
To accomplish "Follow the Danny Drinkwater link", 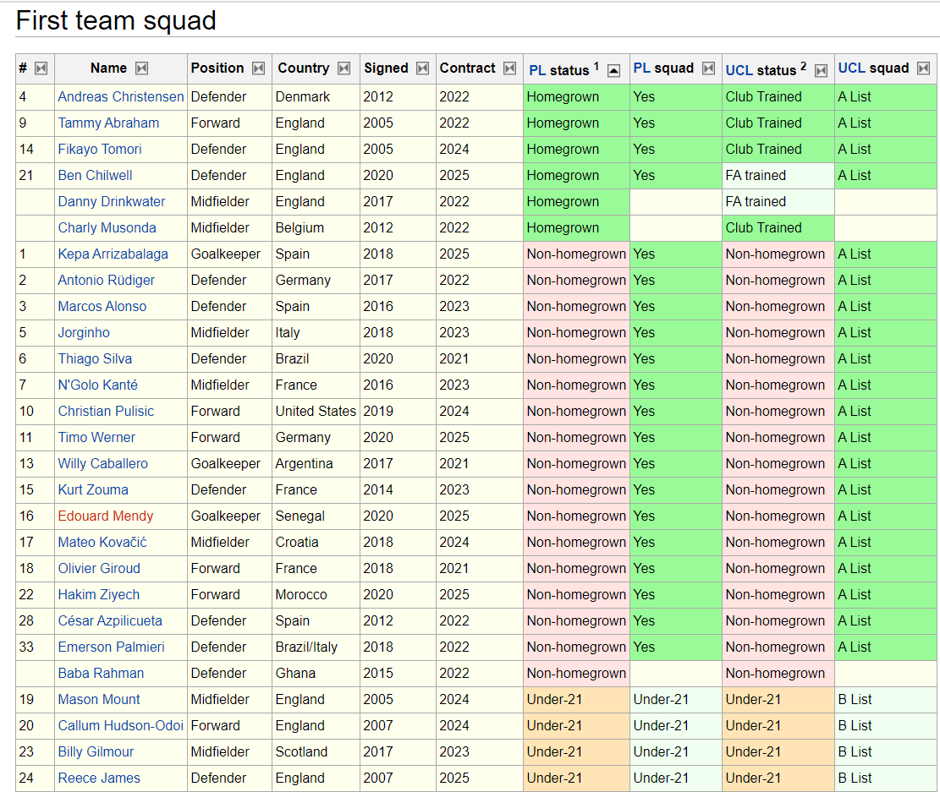I will (112, 201).
